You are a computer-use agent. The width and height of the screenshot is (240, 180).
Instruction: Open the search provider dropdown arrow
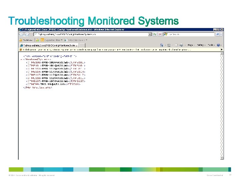[x=221, y=34]
